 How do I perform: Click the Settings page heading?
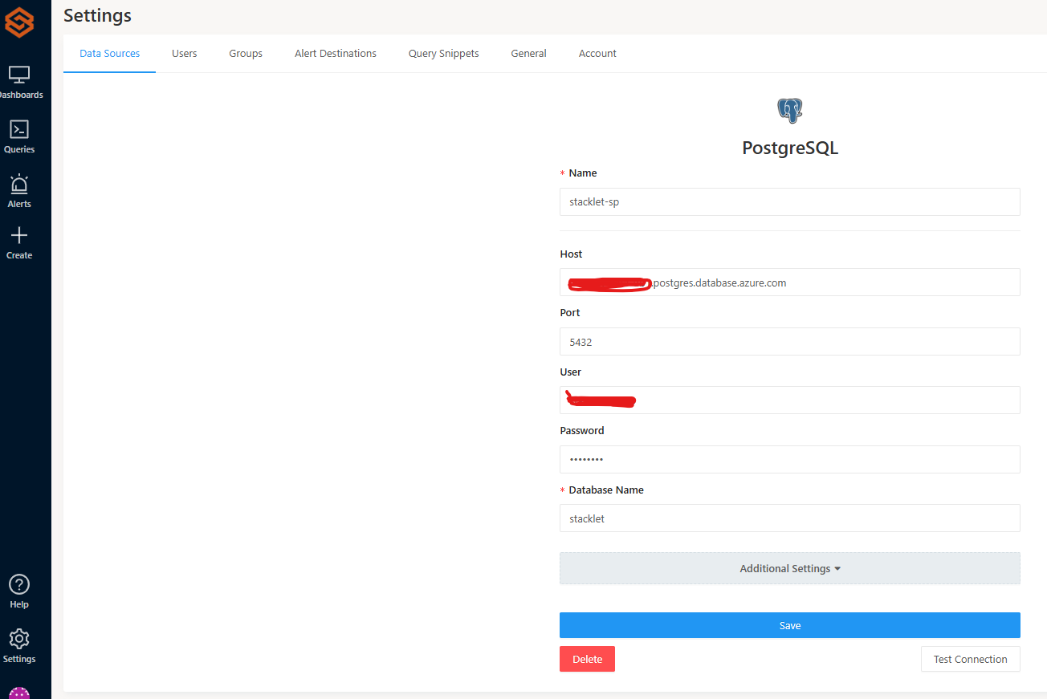97,15
